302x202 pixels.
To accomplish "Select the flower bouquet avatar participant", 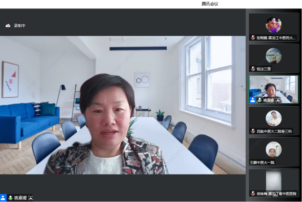I will click(274, 25).
